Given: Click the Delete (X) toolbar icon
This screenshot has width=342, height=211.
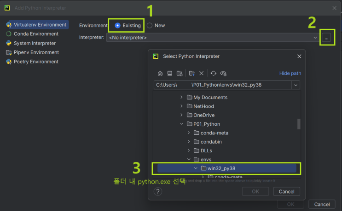Looking at the screenshot, I should [x=201, y=73].
